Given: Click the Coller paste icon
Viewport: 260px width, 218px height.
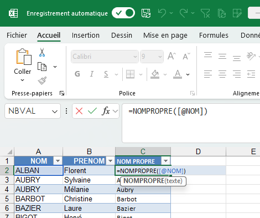Looking at the screenshot, I should 23,57.
